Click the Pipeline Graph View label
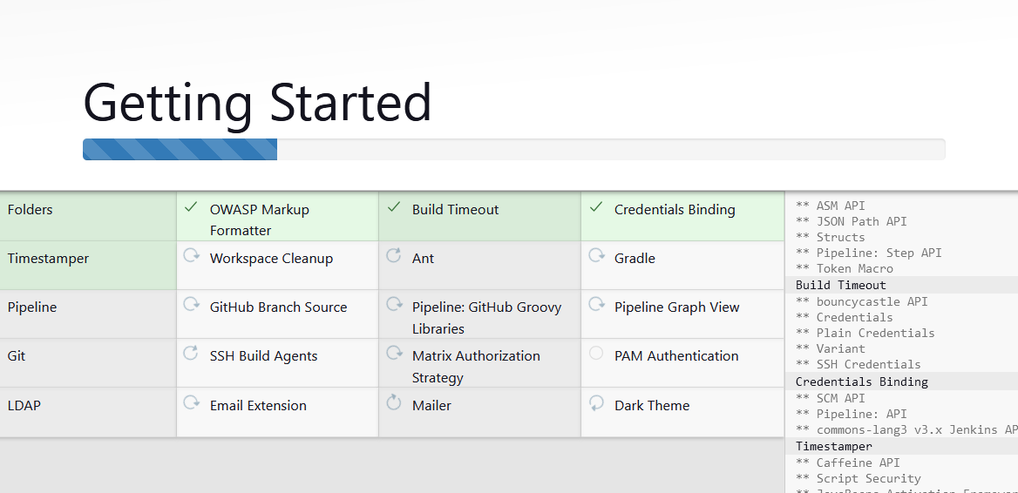1018x493 pixels. [676, 307]
